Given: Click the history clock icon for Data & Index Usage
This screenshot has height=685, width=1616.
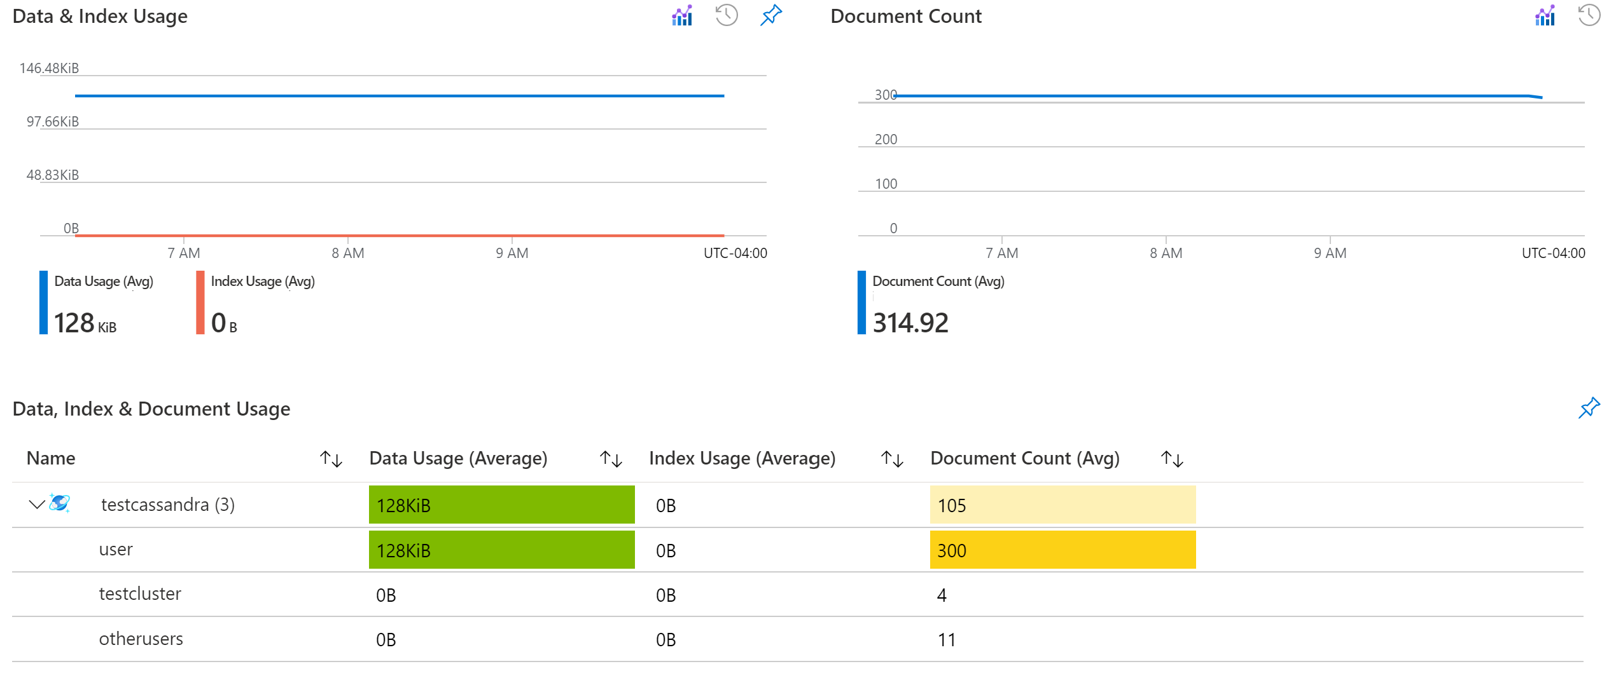Looking at the screenshot, I should 726,15.
